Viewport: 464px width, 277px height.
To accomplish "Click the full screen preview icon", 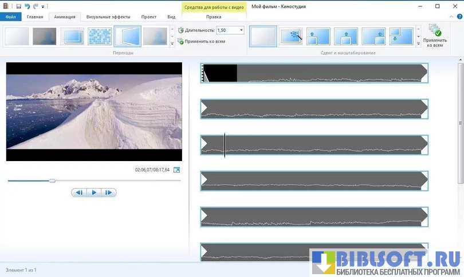I will 176,170.
